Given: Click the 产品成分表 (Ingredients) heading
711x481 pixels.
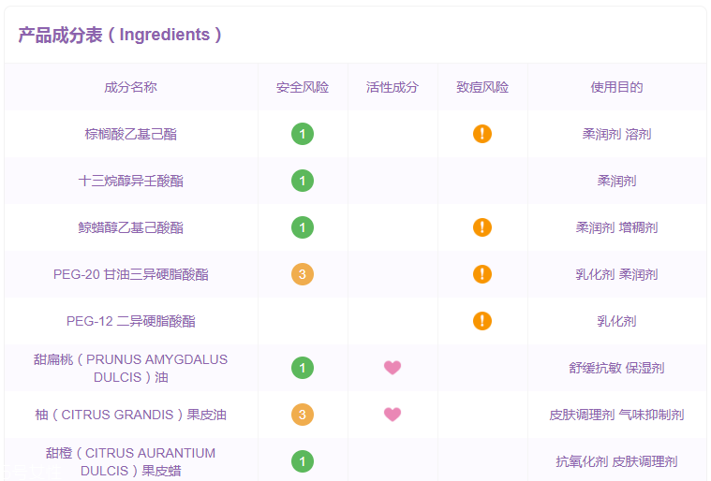Looking at the screenshot, I should tap(120, 35).
